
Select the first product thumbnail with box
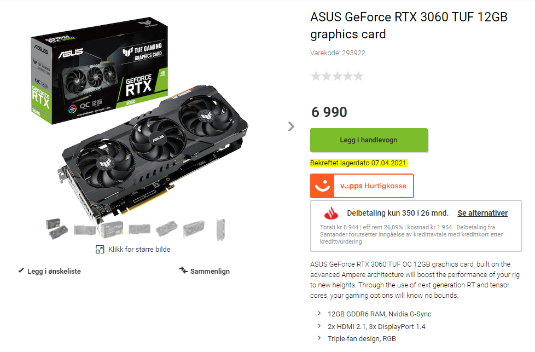click(57, 229)
